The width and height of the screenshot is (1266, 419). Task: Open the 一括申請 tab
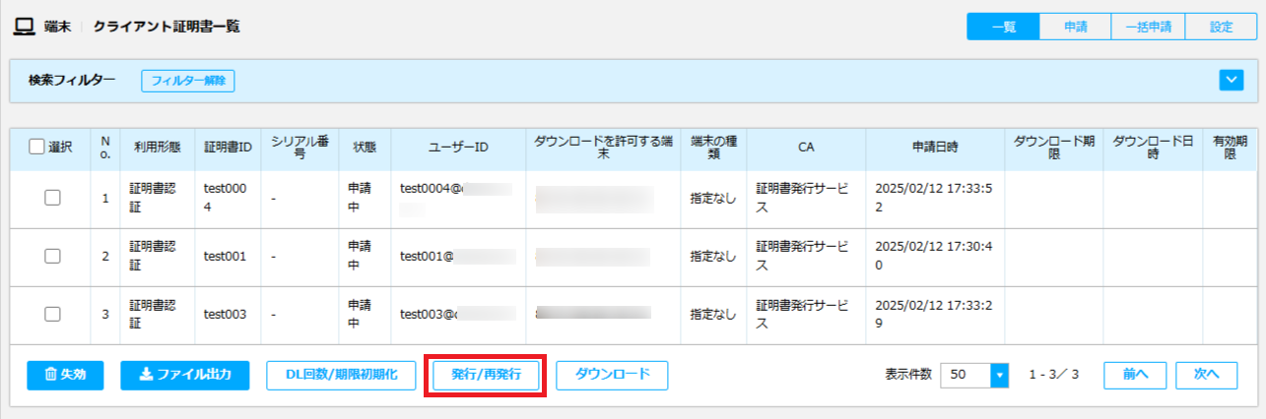pos(1148,27)
